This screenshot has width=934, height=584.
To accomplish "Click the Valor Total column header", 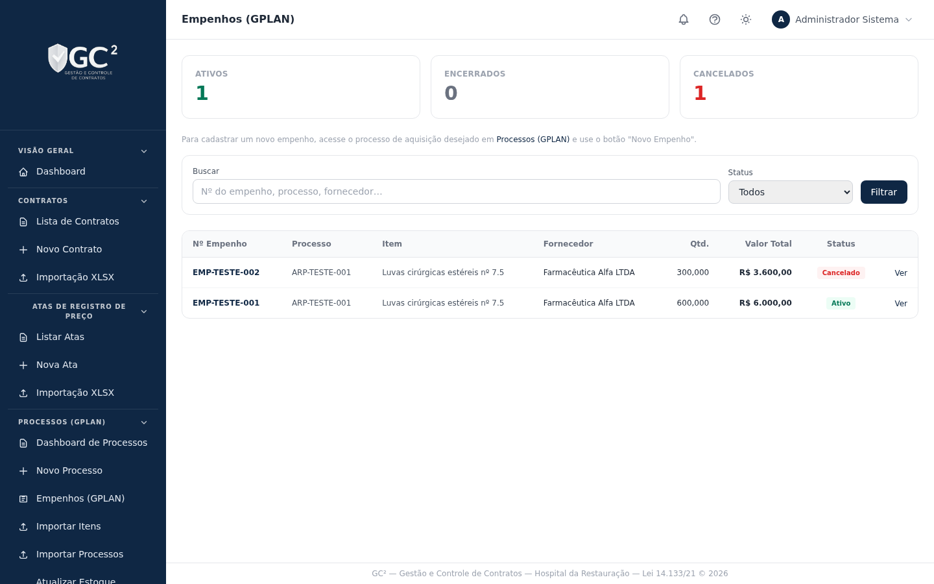I will 768,244.
